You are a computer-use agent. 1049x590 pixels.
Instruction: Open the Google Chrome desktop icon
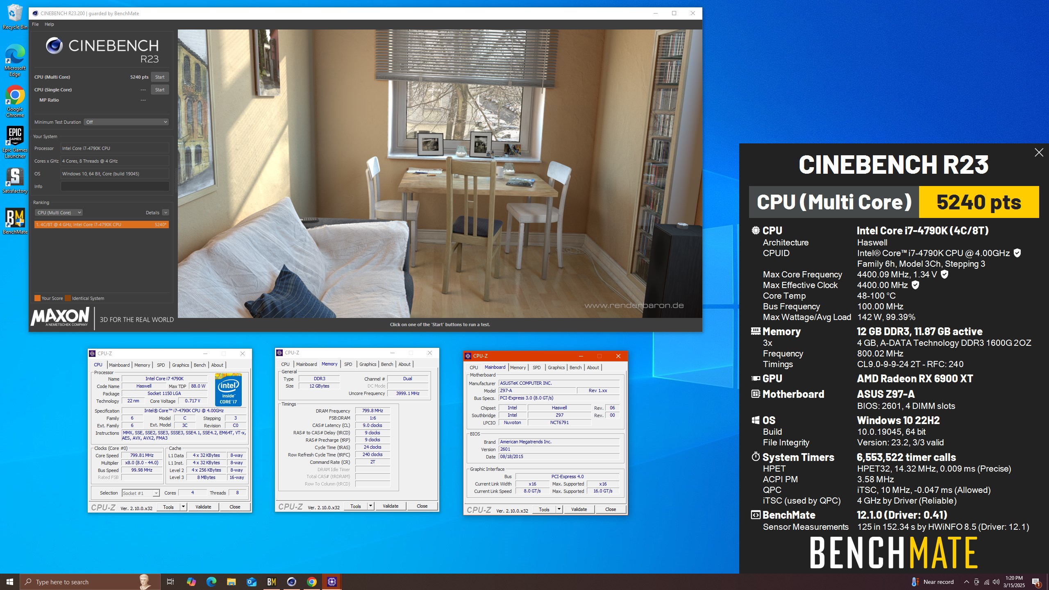pos(15,101)
